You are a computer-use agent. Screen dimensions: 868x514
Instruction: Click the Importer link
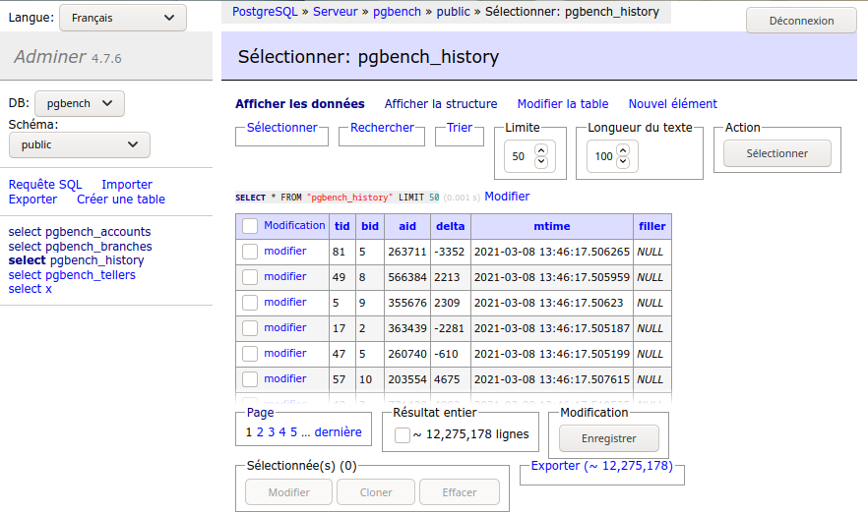click(127, 185)
